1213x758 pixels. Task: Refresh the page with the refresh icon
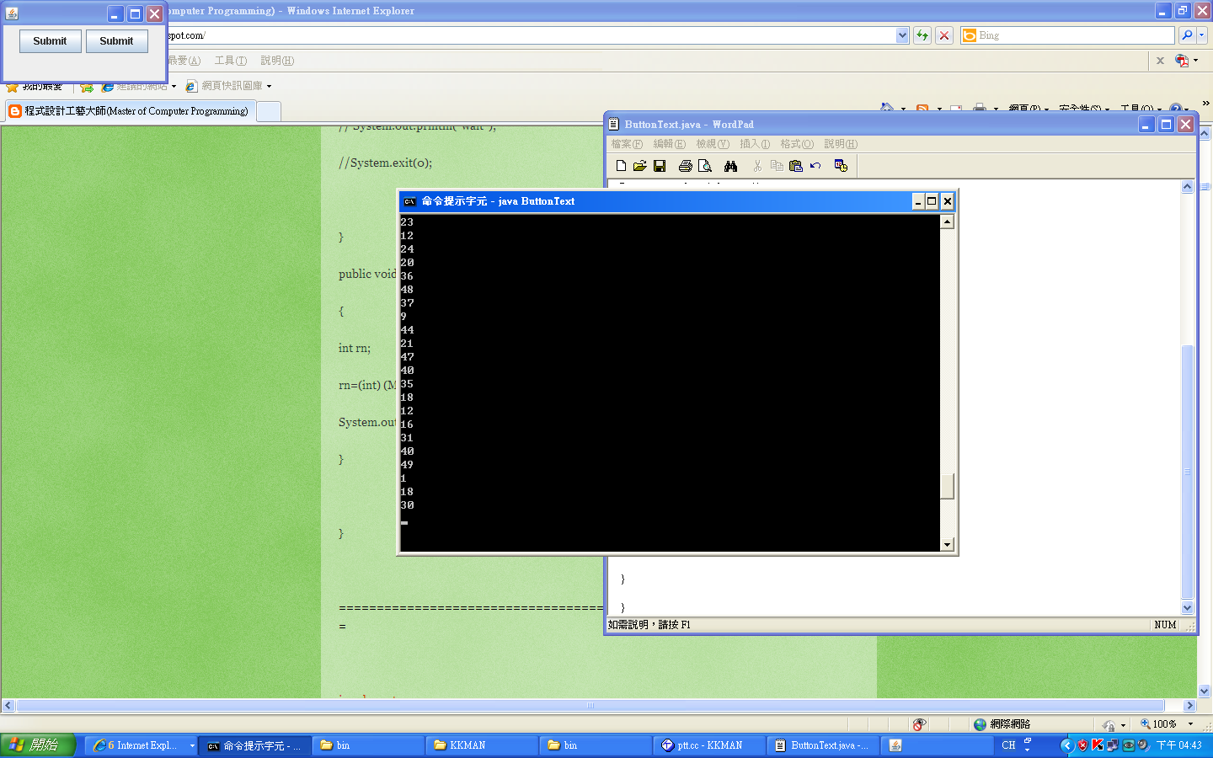click(x=923, y=35)
